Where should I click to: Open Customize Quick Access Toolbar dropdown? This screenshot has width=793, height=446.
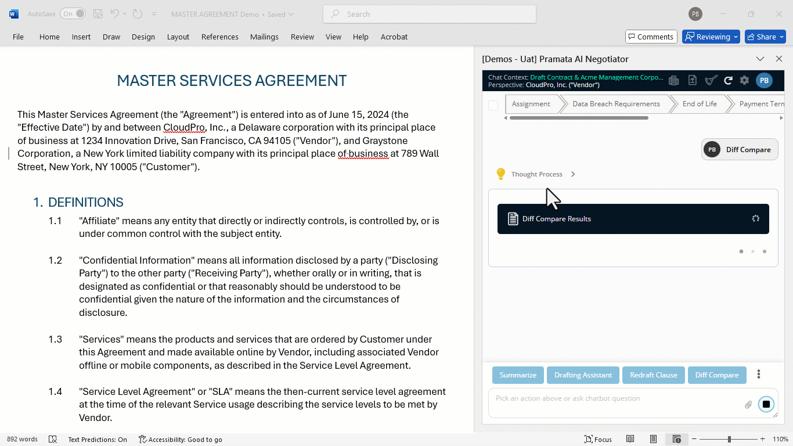point(154,14)
